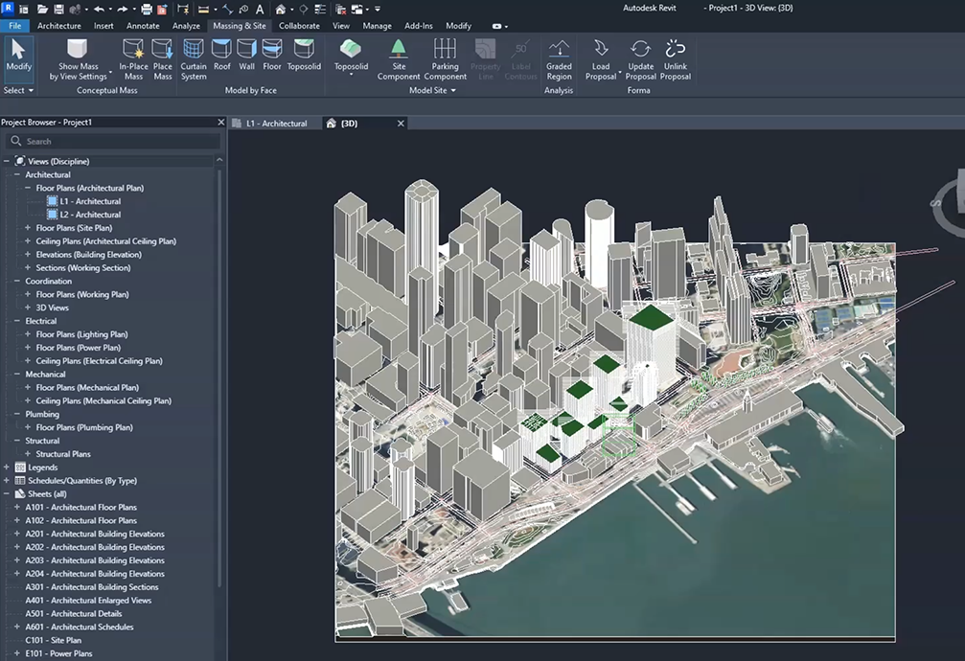Screen dimensions: 965x661
Task: Select the Roof by face tool
Action: (221, 56)
